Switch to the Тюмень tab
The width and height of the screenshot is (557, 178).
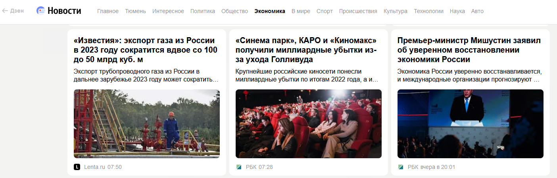135,11
